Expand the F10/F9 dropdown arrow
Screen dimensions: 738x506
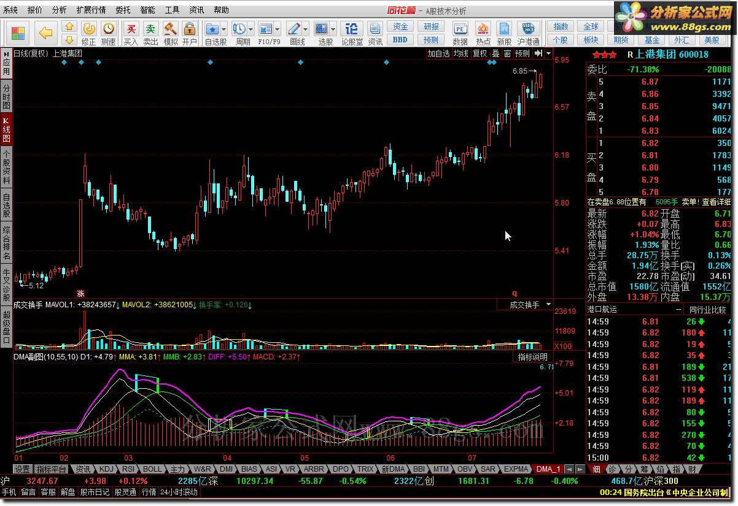point(277,29)
